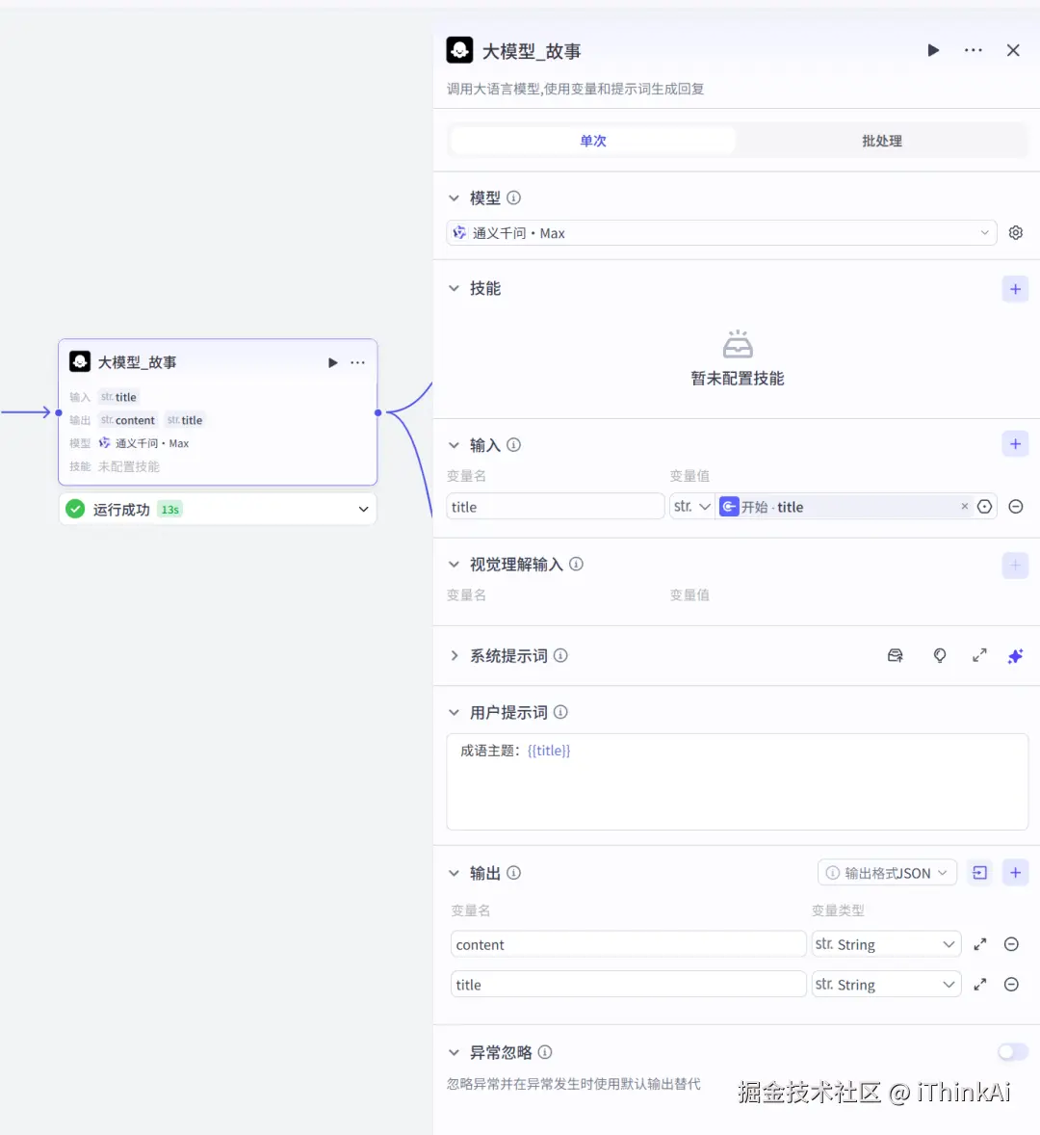The width and height of the screenshot is (1040, 1135).
Task: Open the 通义千问·Max model dropdown
Action: tap(721, 232)
